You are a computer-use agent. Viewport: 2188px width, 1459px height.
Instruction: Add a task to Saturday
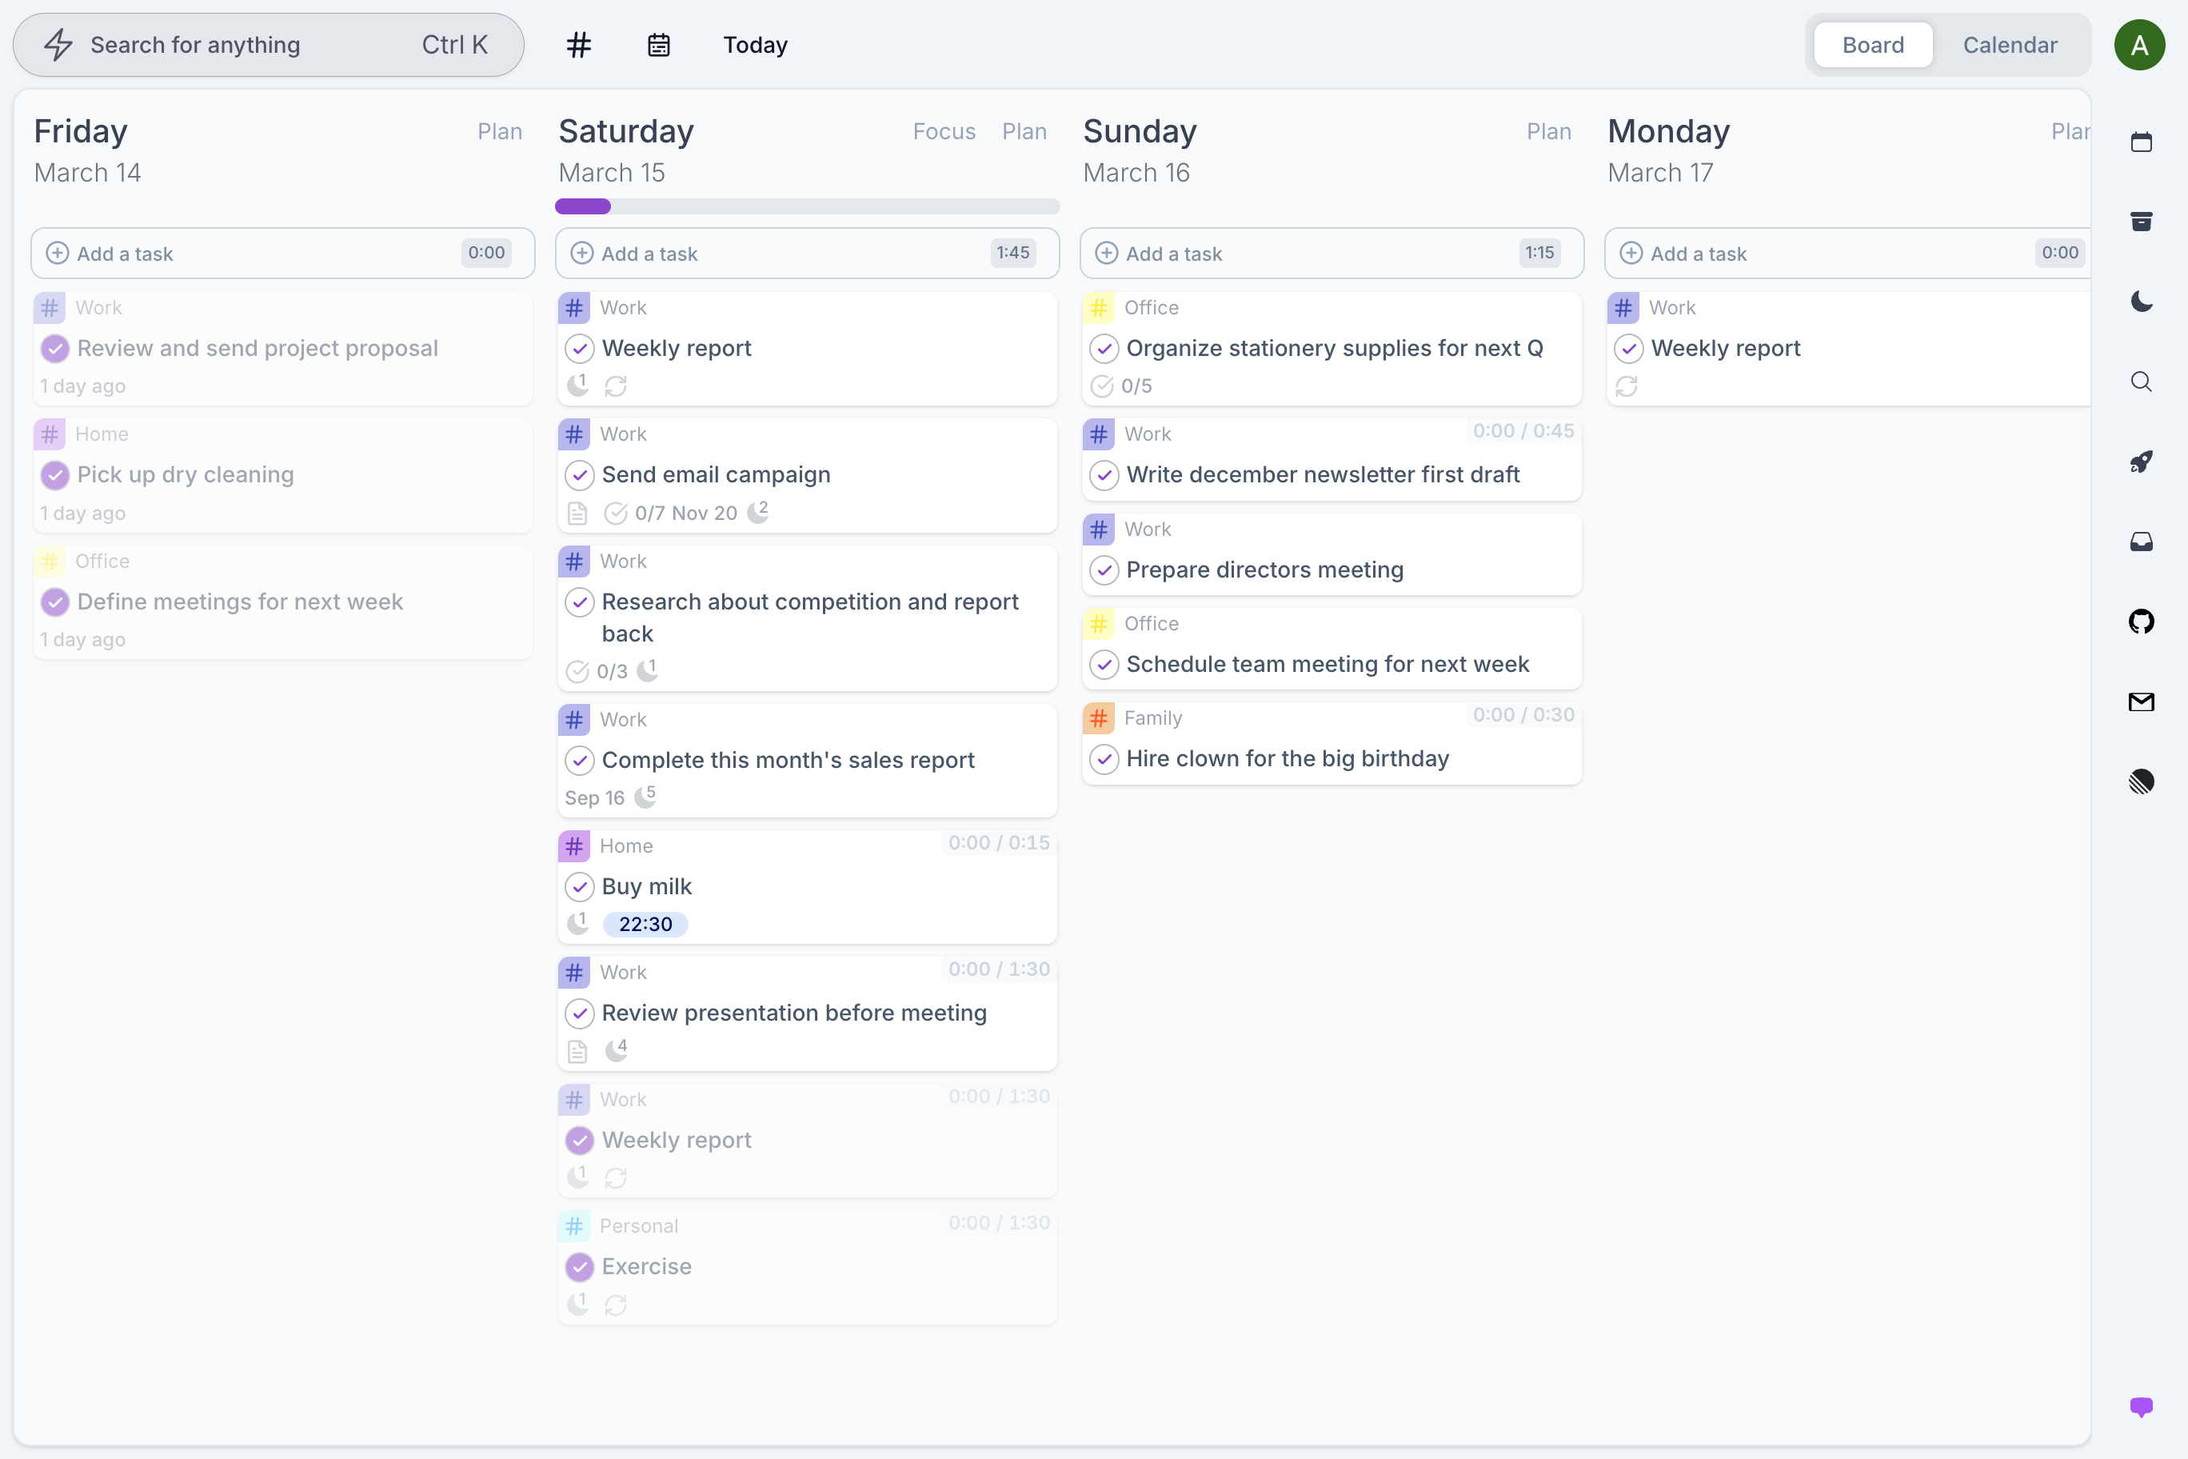click(x=808, y=253)
